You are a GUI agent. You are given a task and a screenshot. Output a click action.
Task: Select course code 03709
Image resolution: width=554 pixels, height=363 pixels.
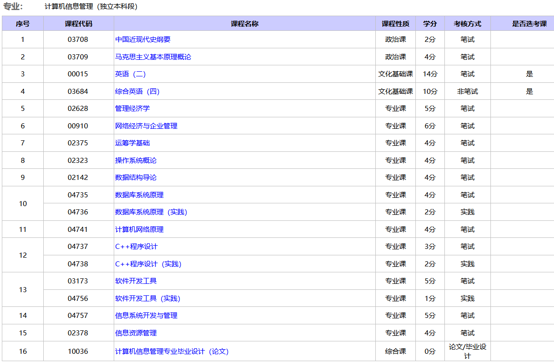point(78,57)
